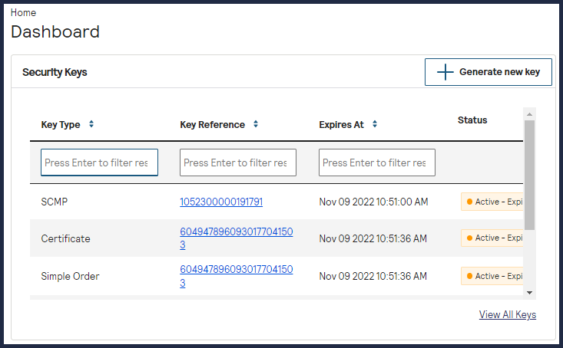The image size is (563, 348).
Task: Click the Simple Order row status badge
Action: coord(492,276)
